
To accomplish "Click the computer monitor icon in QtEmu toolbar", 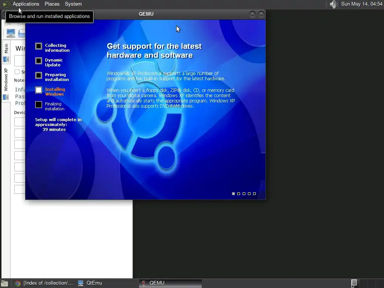I will pyautogui.click(x=11, y=33).
